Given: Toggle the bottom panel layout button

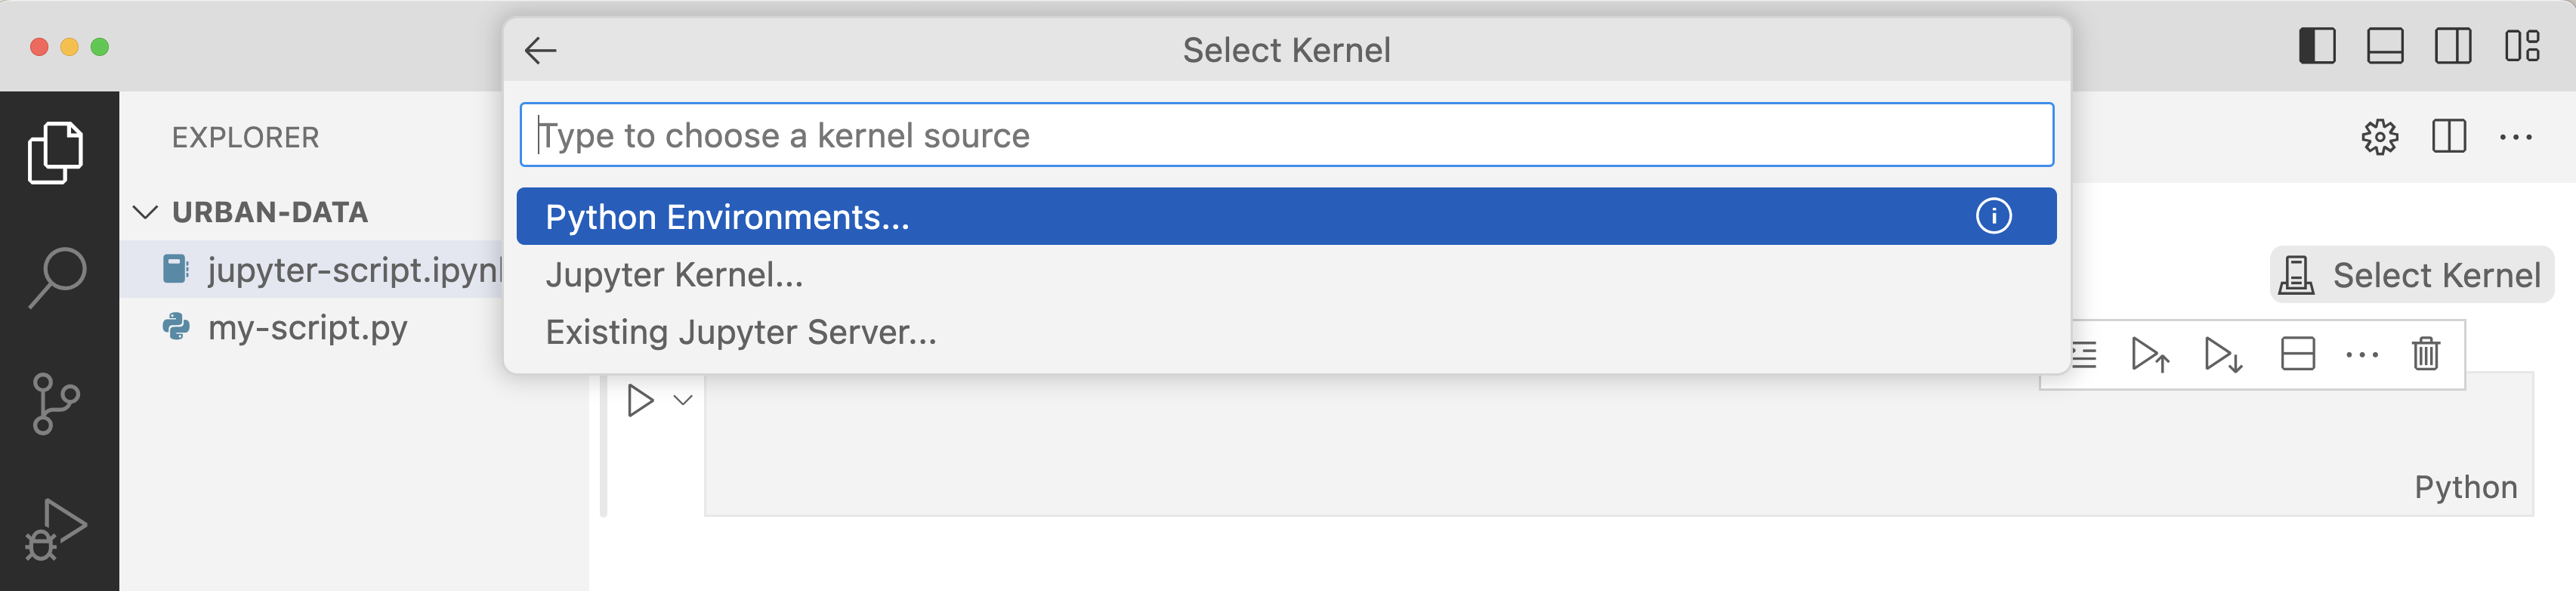Looking at the screenshot, I should pyautogui.click(x=2385, y=46).
